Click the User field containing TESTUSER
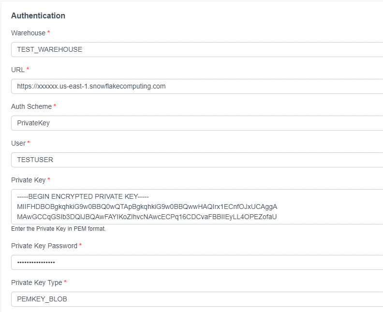The image size is (383, 312). (x=193, y=160)
